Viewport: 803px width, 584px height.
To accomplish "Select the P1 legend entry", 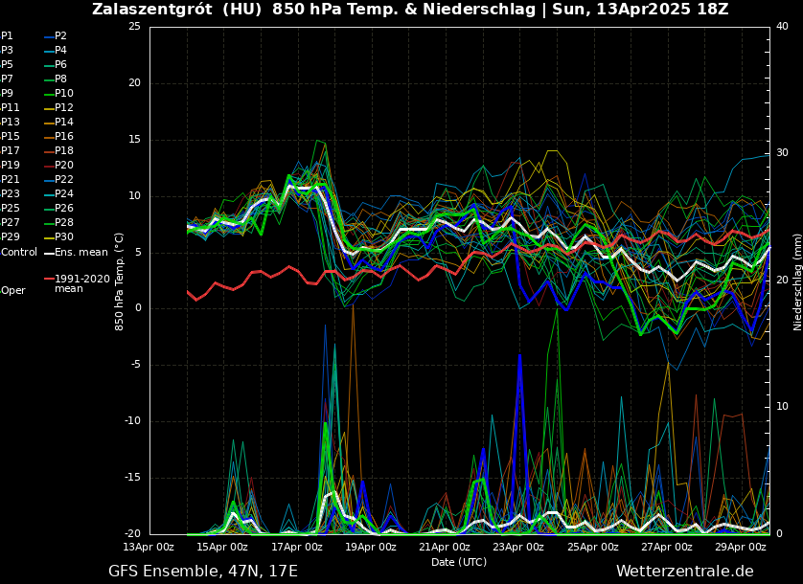I will 7,35.
